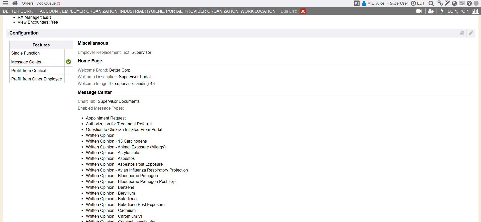Open the bar chart icon

pos(475,11)
